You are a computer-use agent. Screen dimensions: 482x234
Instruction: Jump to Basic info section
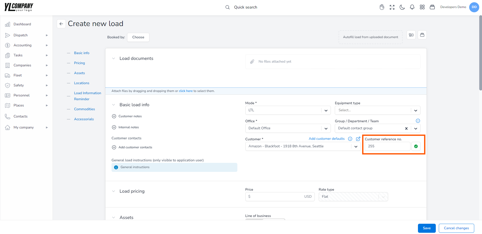coord(82,53)
